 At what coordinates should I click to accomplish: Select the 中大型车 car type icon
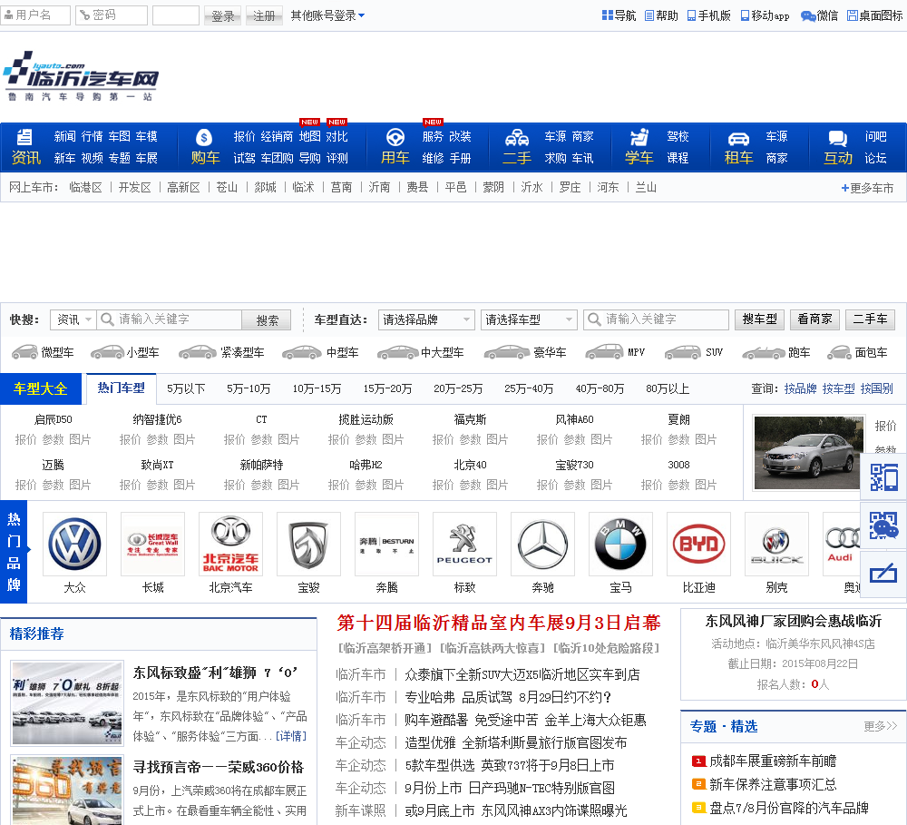point(421,352)
